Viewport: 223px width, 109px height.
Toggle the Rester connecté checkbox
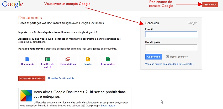pos(167,57)
